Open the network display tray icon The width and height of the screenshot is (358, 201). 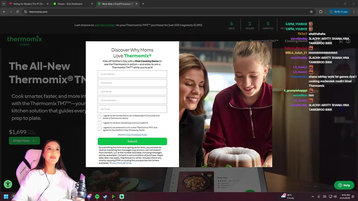pos(330,197)
